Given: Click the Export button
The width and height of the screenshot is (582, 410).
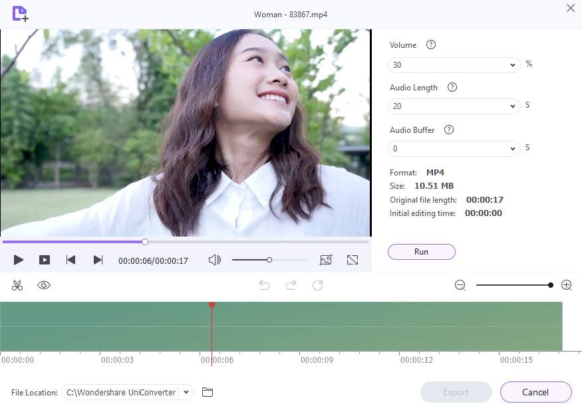Looking at the screenshot, I should [x=456, y=392].
